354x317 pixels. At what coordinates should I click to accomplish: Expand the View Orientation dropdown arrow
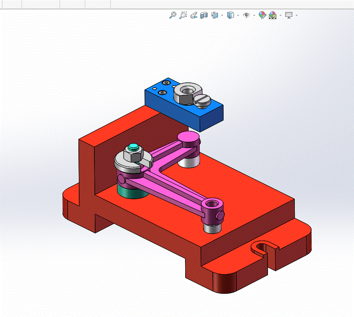222,15
